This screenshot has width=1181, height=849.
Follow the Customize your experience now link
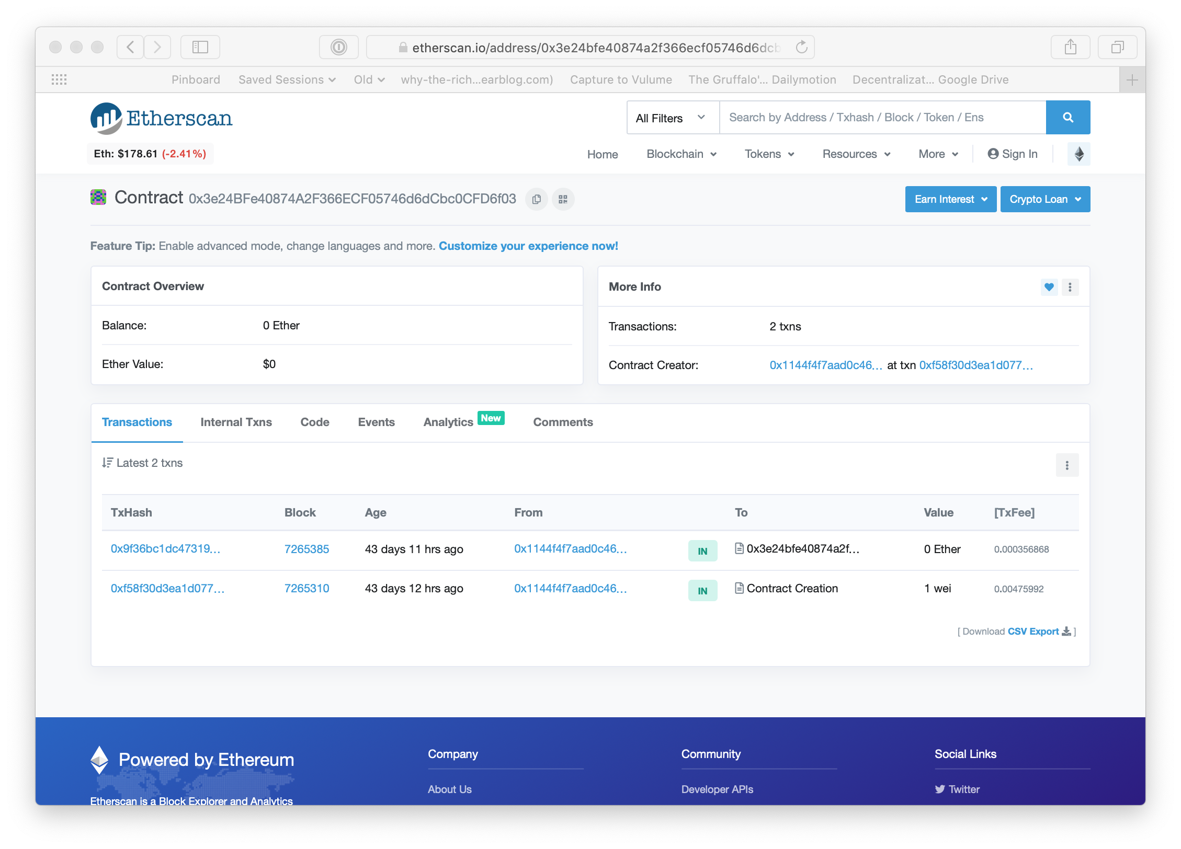click(528, 246)
